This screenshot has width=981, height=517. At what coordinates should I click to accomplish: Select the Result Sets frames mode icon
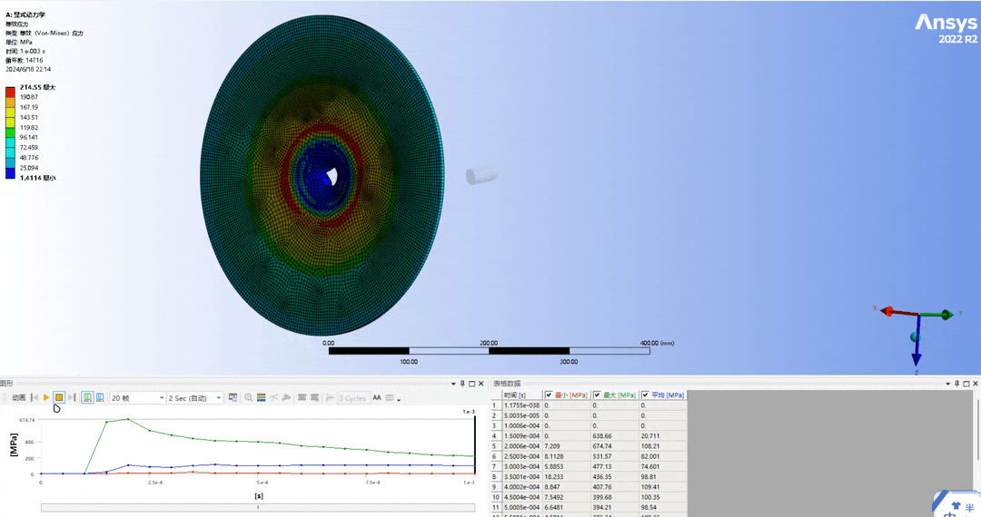100,397
